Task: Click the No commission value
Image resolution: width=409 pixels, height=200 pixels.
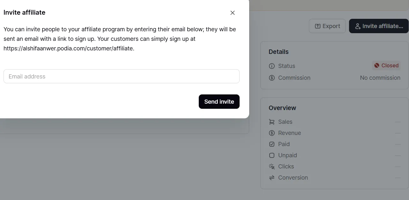Action: click(x=380, y=78)
